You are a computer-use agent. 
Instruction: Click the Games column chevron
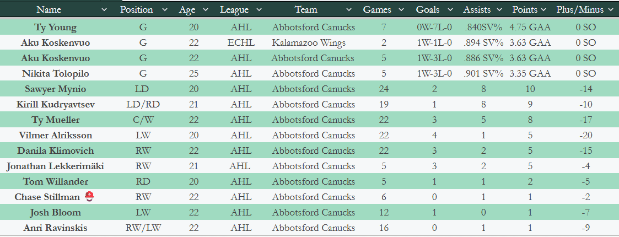pos(402,10)
